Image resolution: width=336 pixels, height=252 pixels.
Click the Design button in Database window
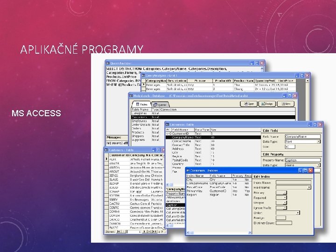267,104
